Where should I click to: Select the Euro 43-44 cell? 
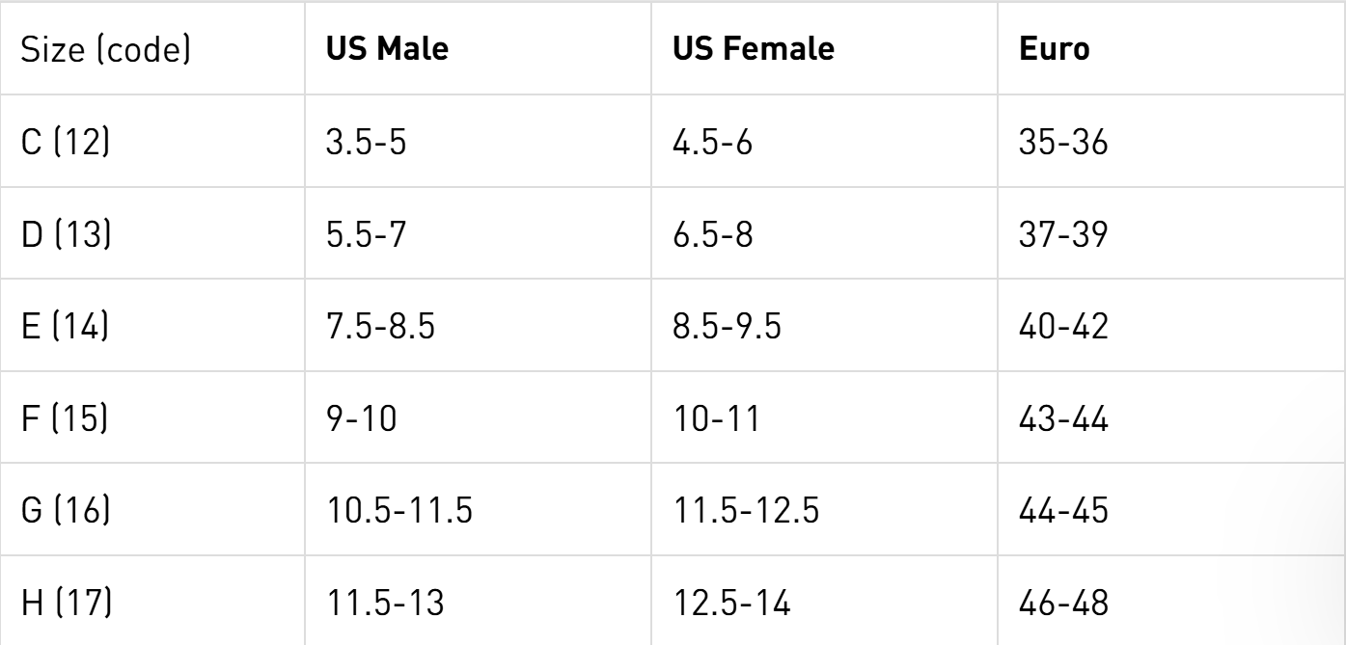(1063, 418)
